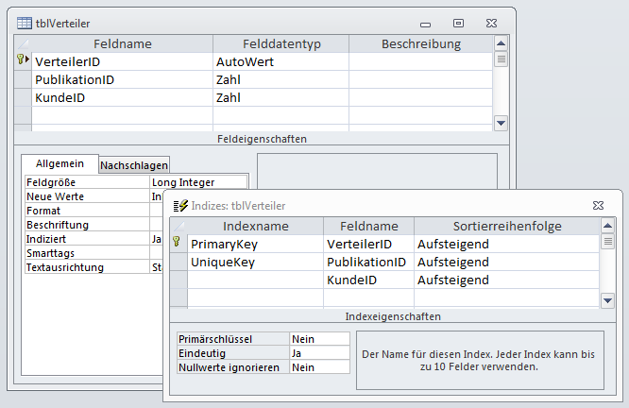Click the Format property value field
Image resolution: width=629 pixels, height=408 pixels.
pos(157,211)
